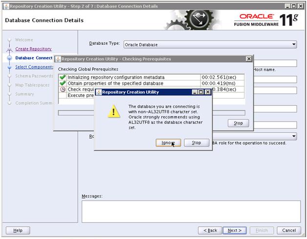Click the 'Execute pre' row text
This screenshot has height=239, width=307.
[81, 96]
